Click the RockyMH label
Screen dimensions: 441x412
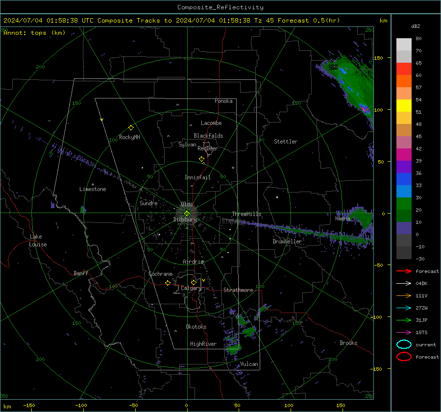[x=129, y=137]
